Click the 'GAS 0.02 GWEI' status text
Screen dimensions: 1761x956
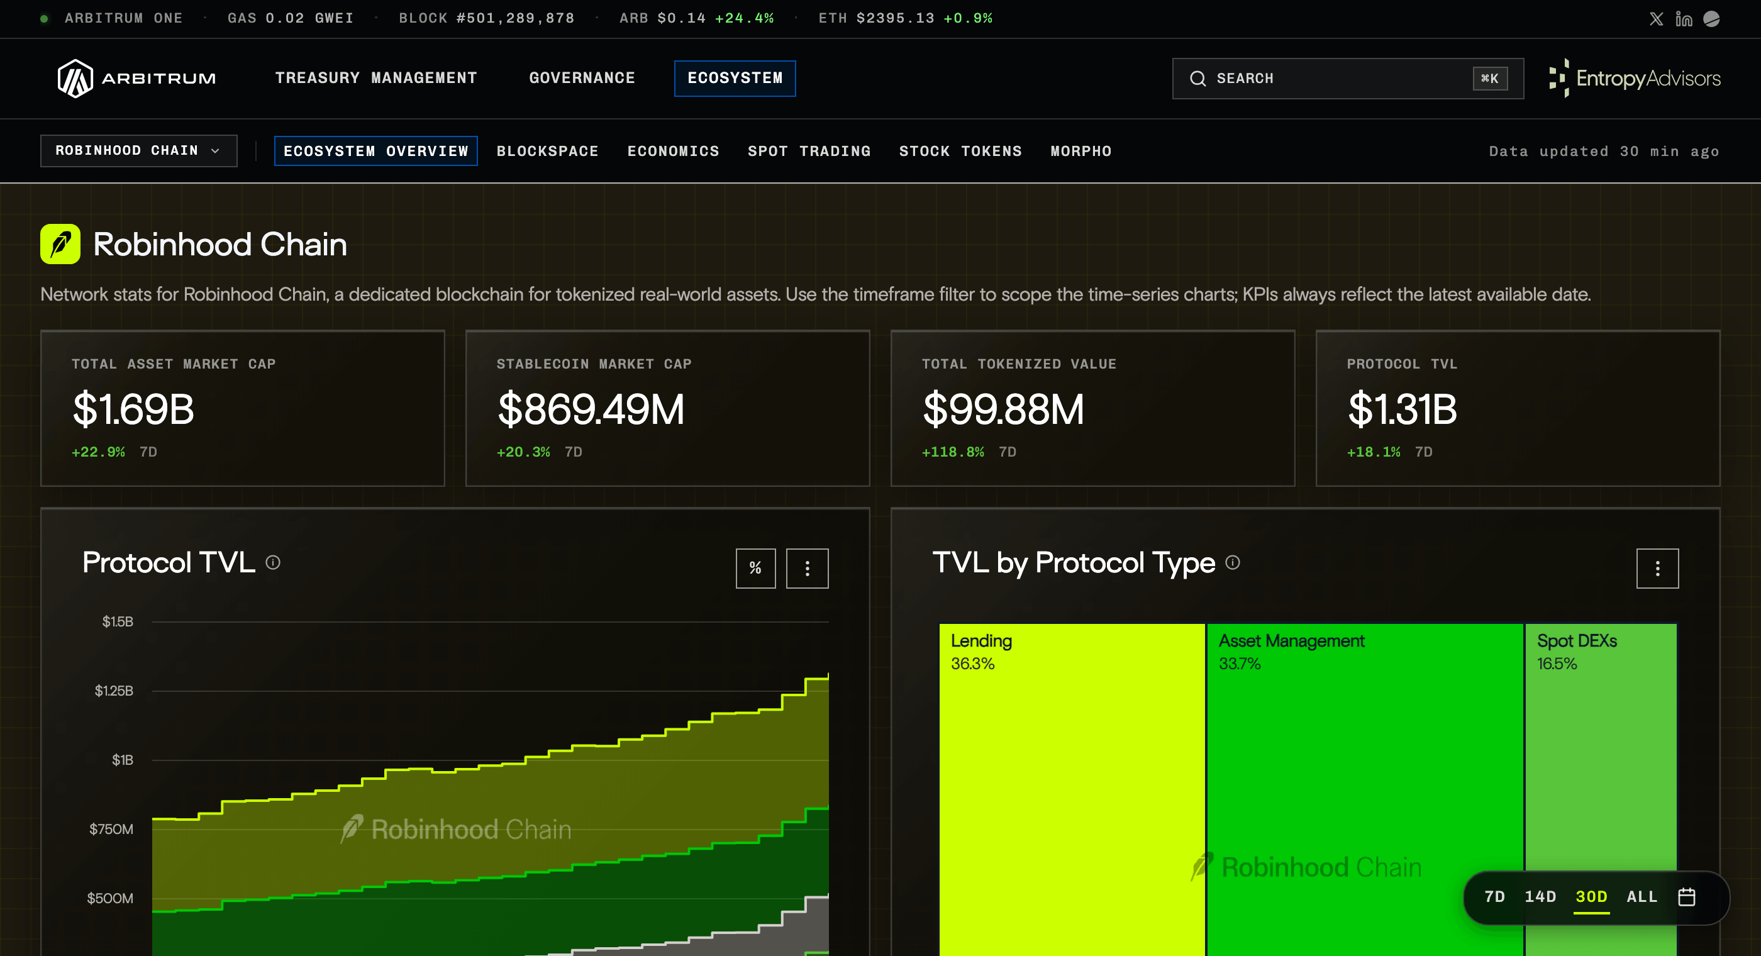(x=291, y=18)
